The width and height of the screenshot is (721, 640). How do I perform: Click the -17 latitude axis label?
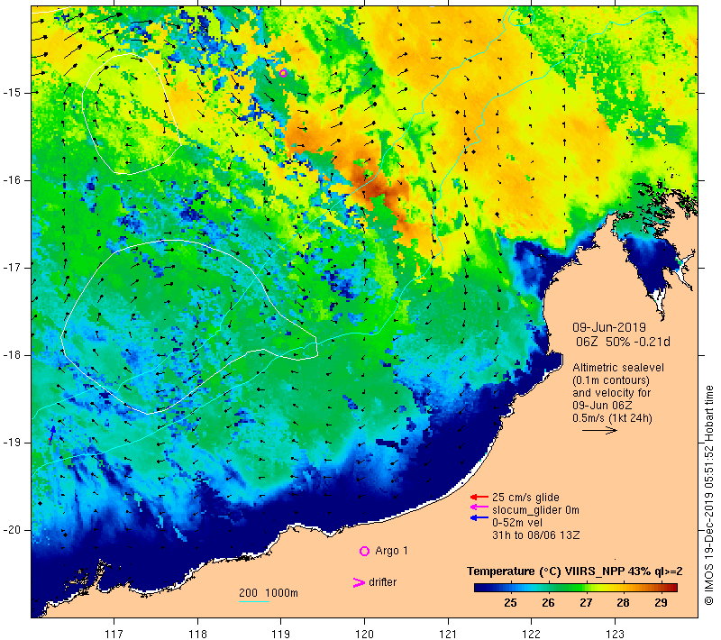11,268
